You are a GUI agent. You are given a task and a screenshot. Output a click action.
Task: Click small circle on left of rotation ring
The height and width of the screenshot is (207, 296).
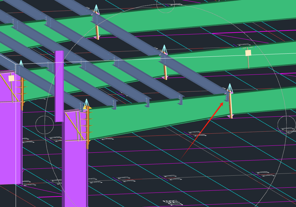[x=45, y=125]
